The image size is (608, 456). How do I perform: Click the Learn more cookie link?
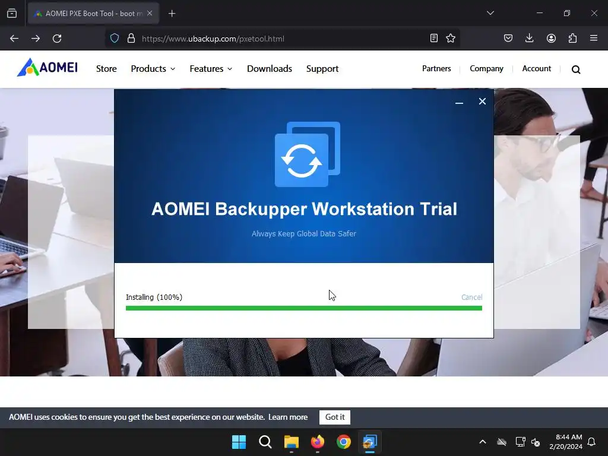click(288, 417)
